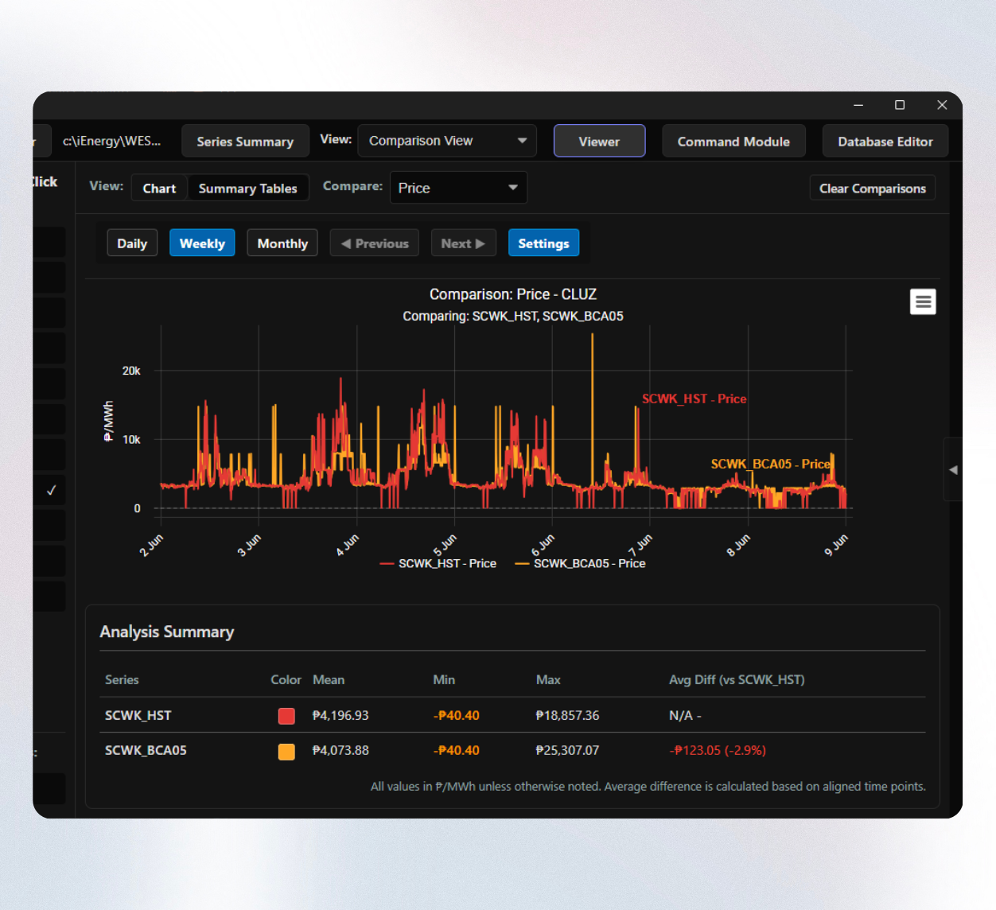Click the max value ₱25,307.07

coord(567,750)
